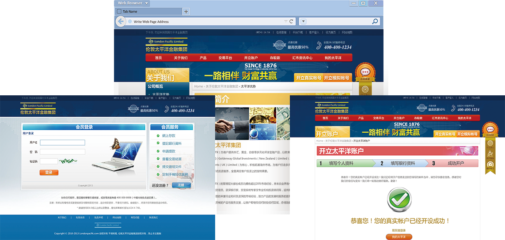Click London Pacific logo on login page
505x240 pixels.
click(38, 109)
